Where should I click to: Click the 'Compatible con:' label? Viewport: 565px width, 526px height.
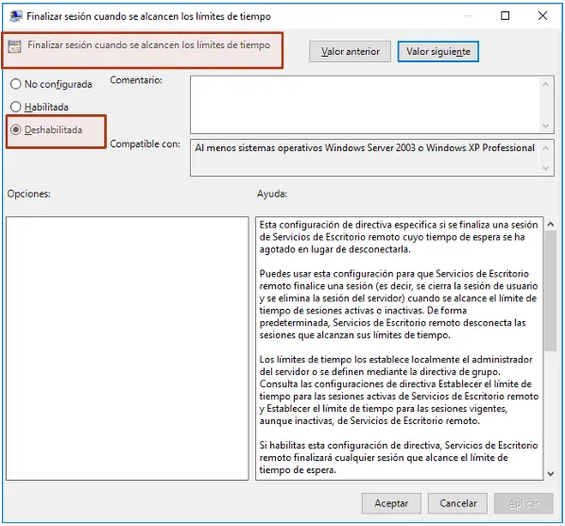[x=145, y=144]
